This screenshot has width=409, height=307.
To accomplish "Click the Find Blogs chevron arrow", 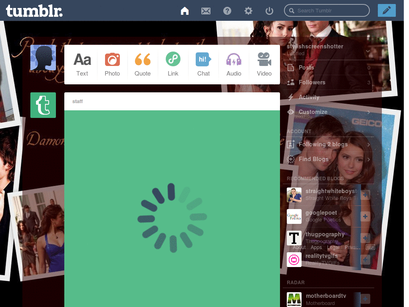I will coord(369,159).
